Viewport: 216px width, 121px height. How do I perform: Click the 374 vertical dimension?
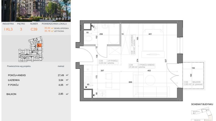tap(137, 60)
